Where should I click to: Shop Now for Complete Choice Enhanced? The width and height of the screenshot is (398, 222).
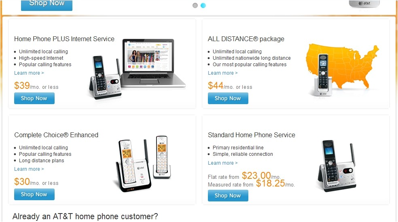[x=34, y=194]
